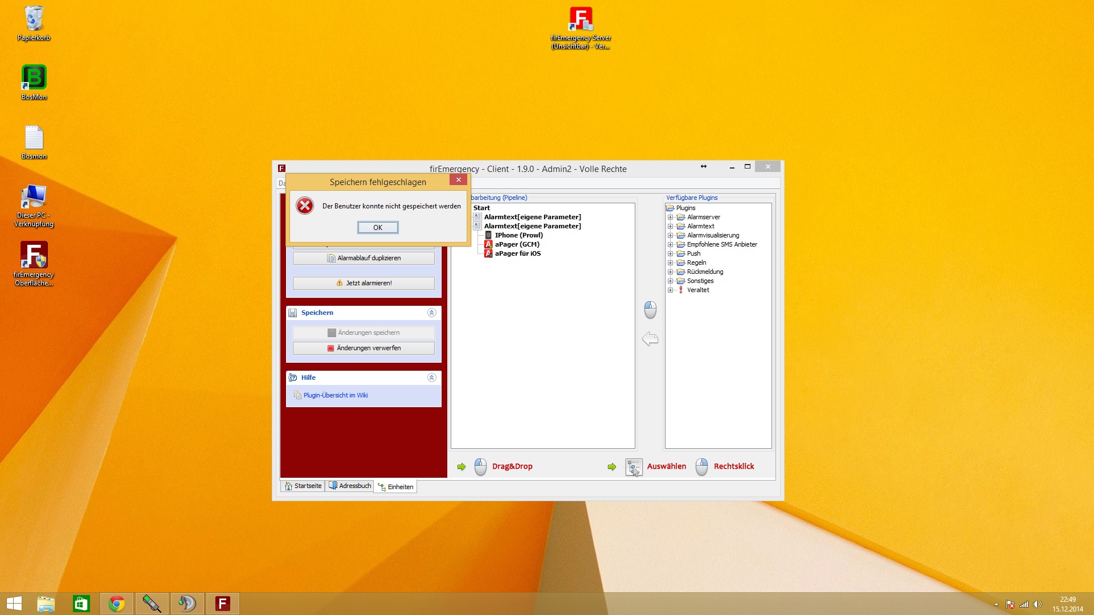1094x615 pixels.
Task: Click the Auswählen selection icon
Action: 634,467
